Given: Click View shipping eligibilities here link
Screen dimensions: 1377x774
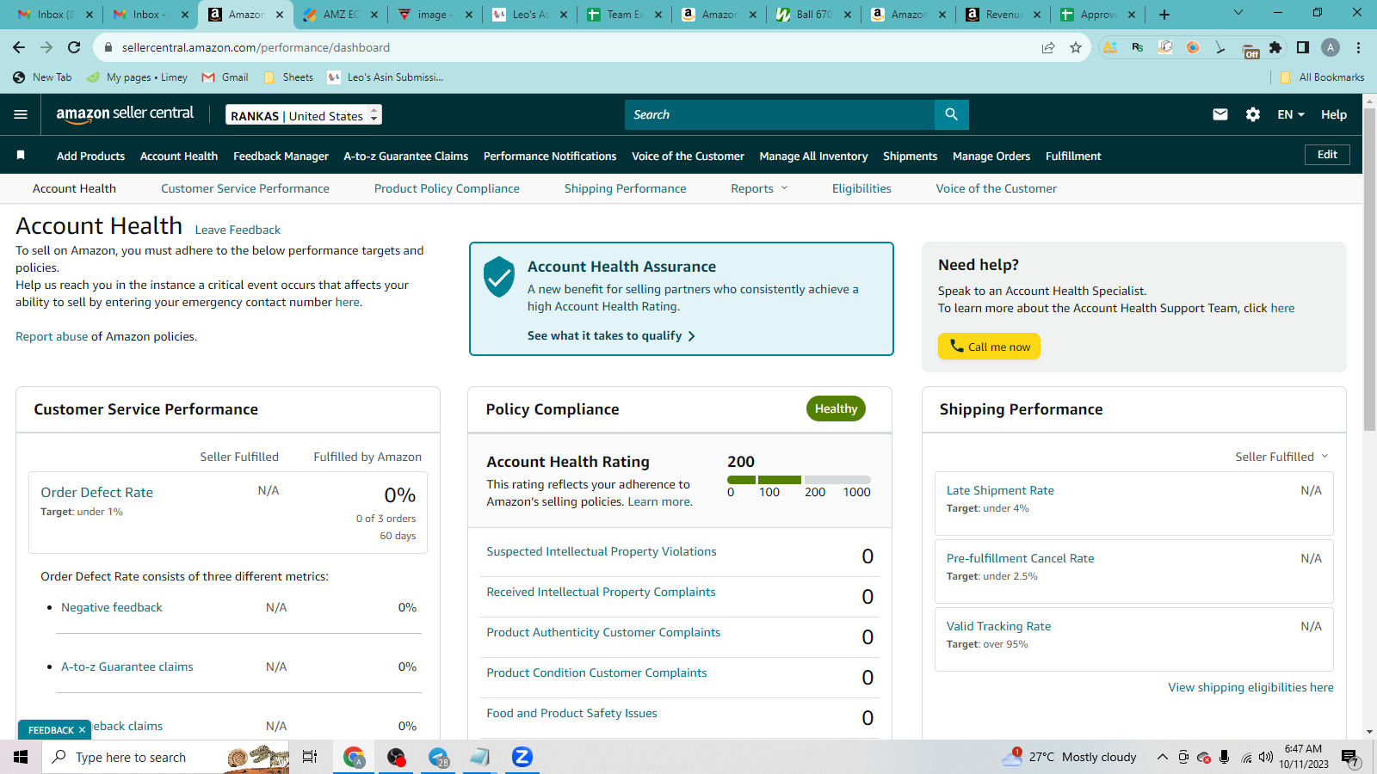Looking at the screenshot, I should tap(1250, 687).
